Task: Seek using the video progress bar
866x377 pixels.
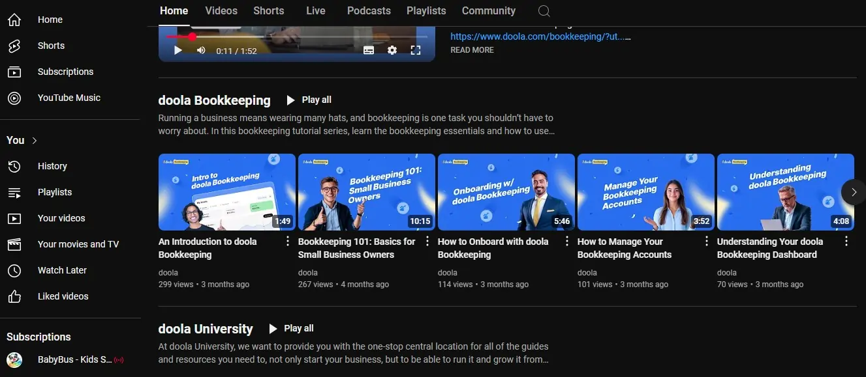Action: (297, 36)
